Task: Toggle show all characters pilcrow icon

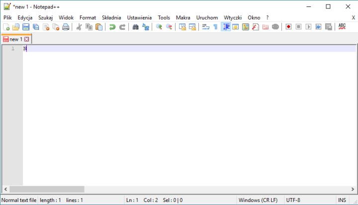Action: pyautogui.click(x=215, y=27)
